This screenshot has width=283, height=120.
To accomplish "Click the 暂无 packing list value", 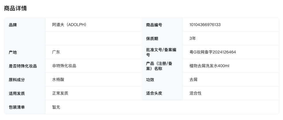I will point(56,107).
